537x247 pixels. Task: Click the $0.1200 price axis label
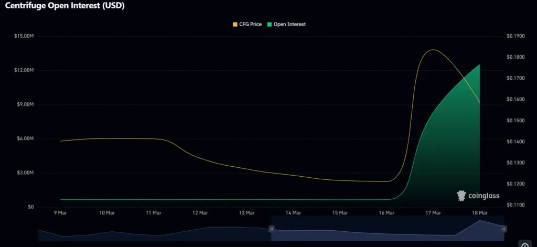click(x=515, y=184)
